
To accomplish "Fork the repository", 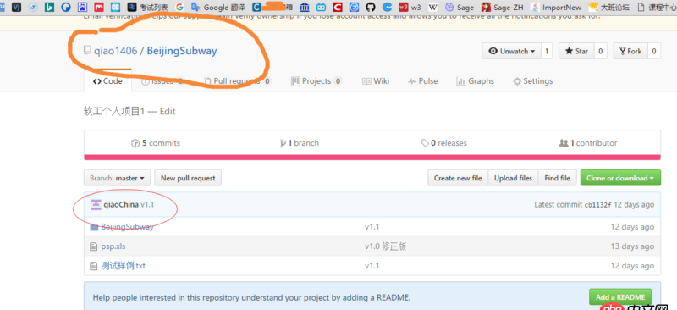I will pyautogui.click(x=630, y=51).
